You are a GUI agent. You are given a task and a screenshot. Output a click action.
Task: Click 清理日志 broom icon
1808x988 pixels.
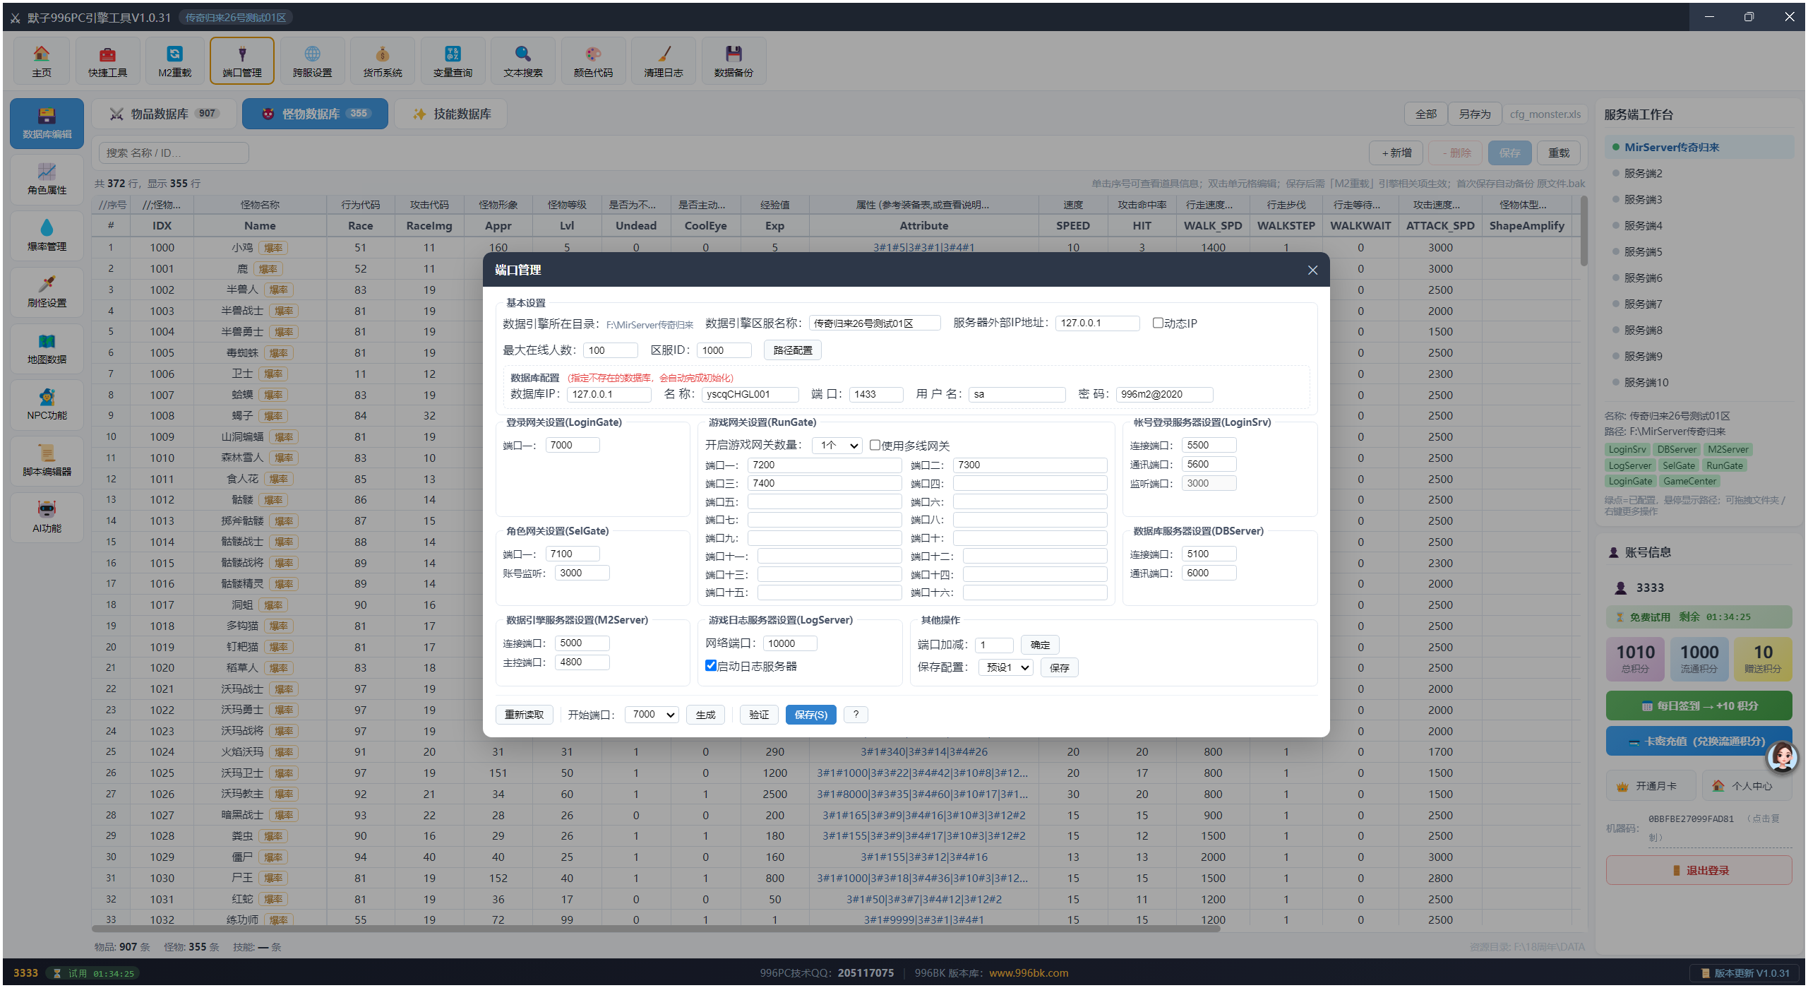(664, 61)
